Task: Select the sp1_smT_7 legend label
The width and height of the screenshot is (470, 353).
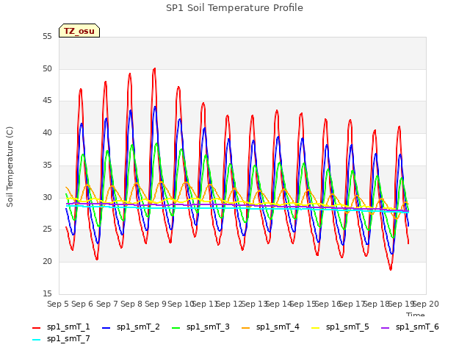Action: click(x=68, y=338)
